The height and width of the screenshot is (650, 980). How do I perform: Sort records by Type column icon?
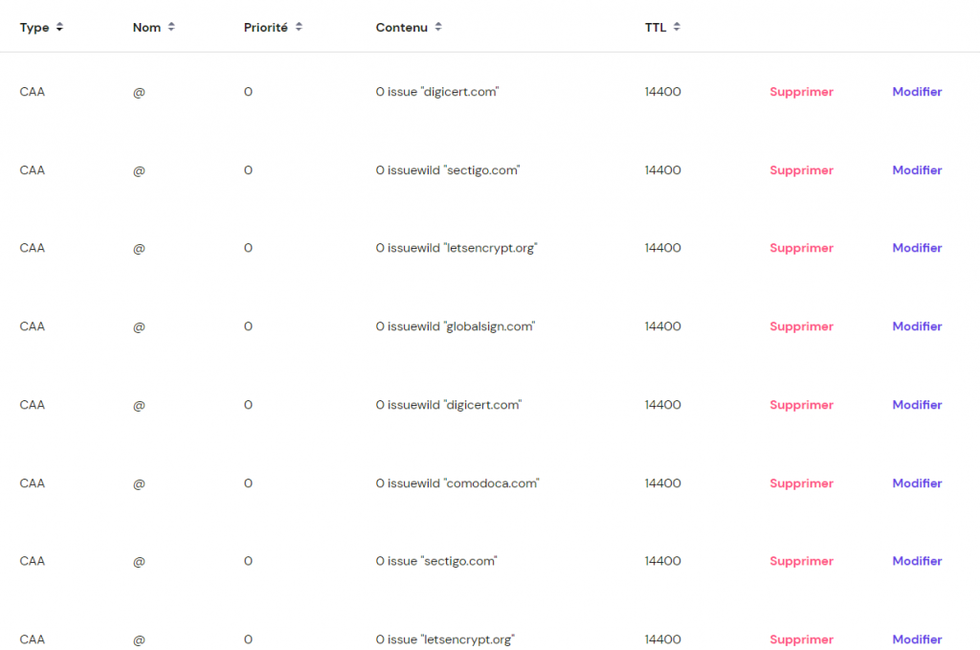[x=59, y=28]
